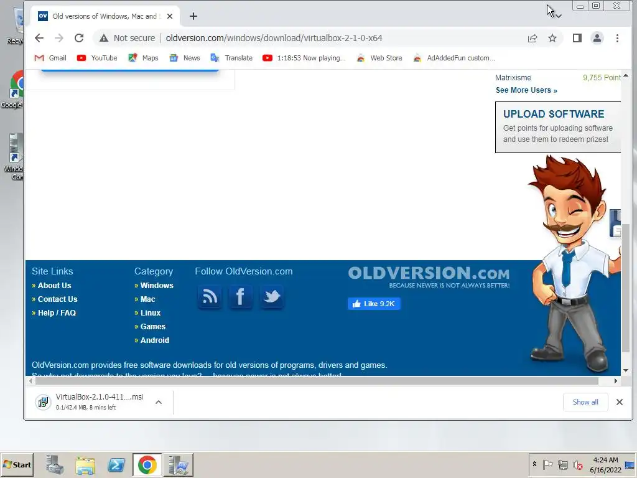
Task: Click the network tray icon
Action: click(x=562, y=464)
